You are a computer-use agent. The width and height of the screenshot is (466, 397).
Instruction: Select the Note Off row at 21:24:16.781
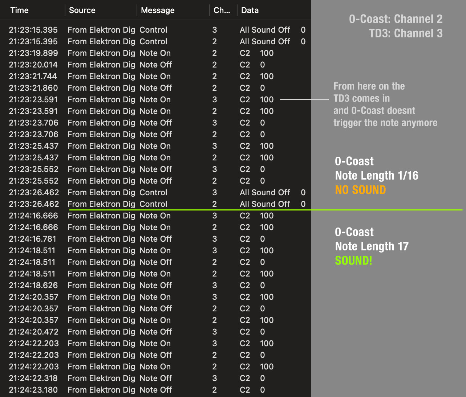coord(155,239)
